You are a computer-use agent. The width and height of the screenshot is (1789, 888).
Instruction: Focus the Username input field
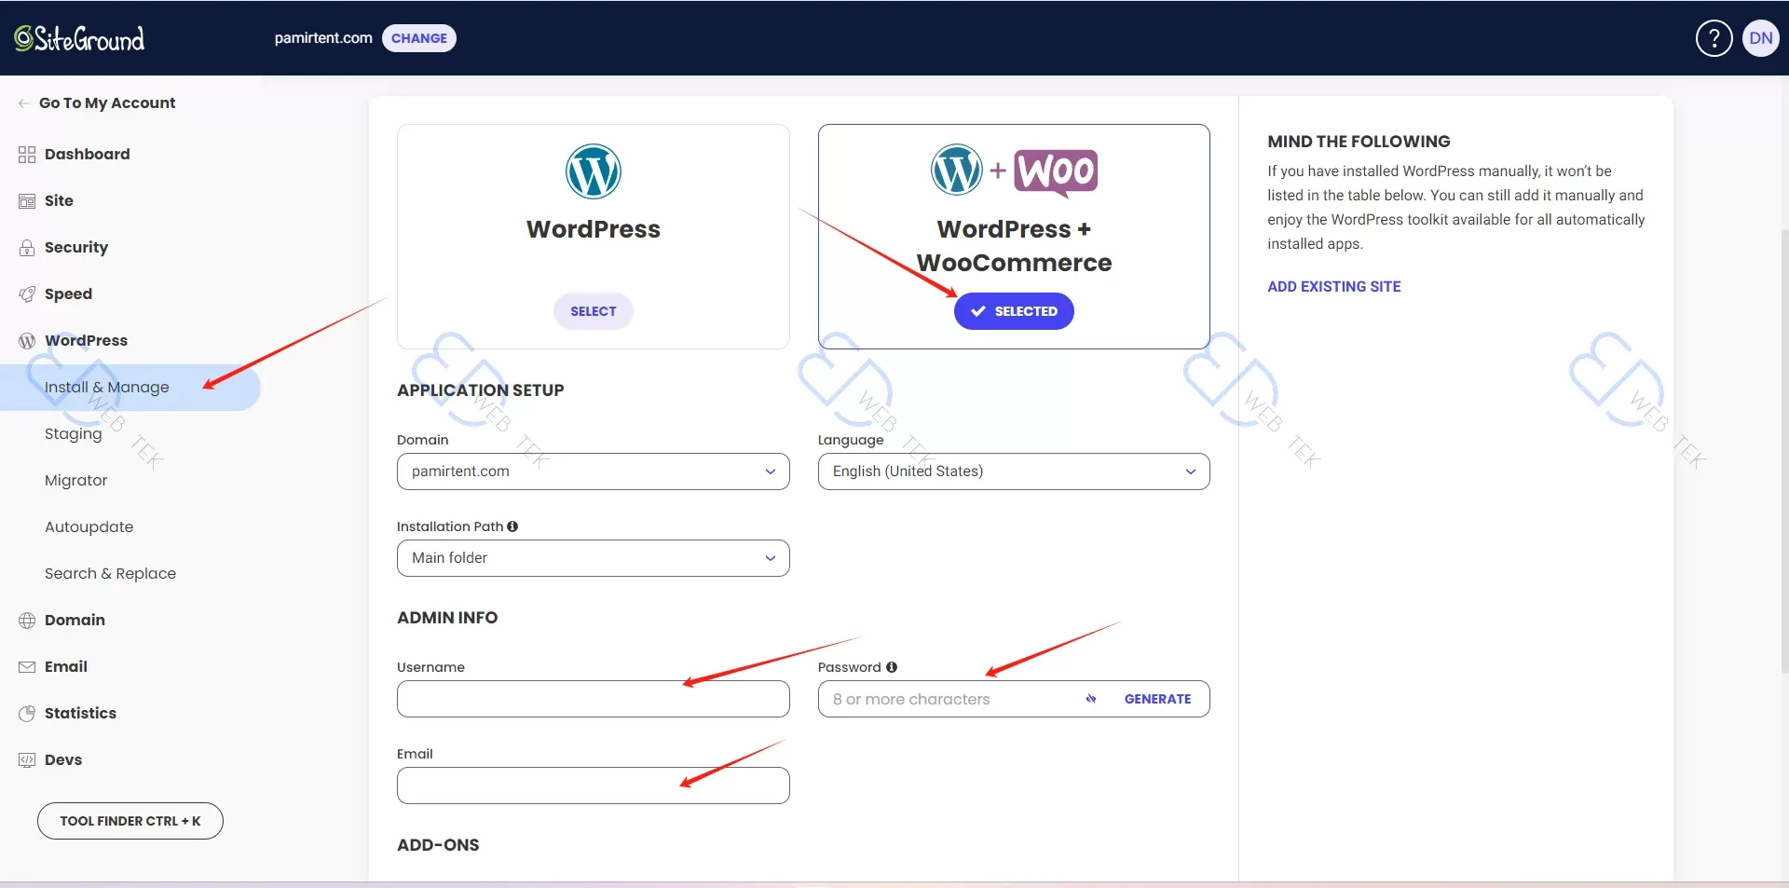pos(593,699)
